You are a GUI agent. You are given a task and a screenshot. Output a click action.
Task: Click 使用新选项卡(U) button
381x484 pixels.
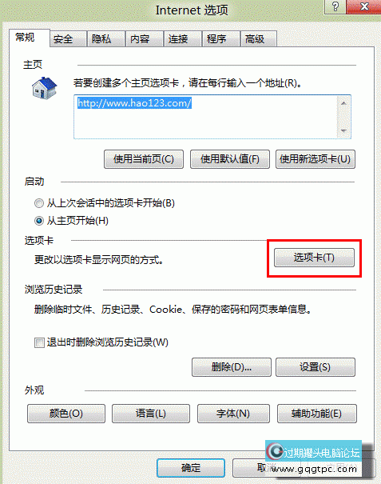point(316,159)
